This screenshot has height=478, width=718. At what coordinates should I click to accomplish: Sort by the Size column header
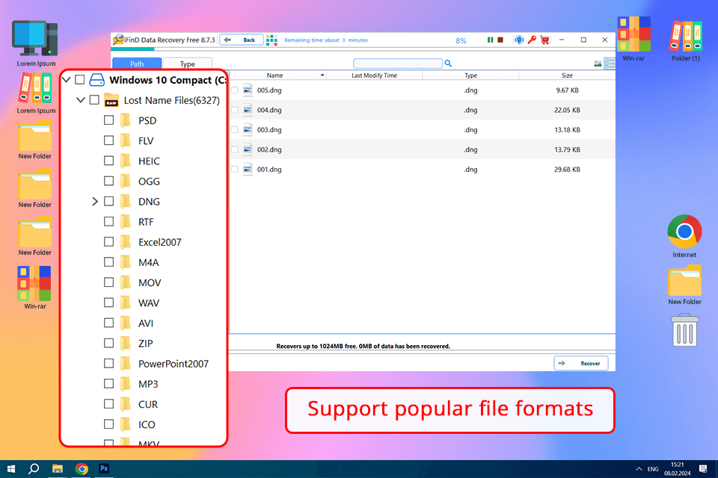click(x=567, y=75)
